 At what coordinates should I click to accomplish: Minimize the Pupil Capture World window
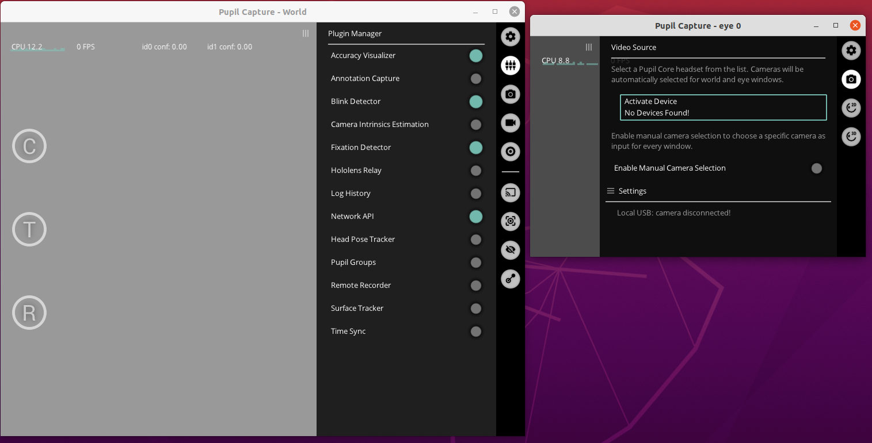coord(475,11)
